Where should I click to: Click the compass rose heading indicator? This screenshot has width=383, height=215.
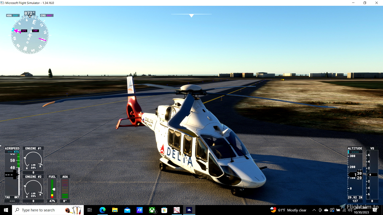click(30, 35)
